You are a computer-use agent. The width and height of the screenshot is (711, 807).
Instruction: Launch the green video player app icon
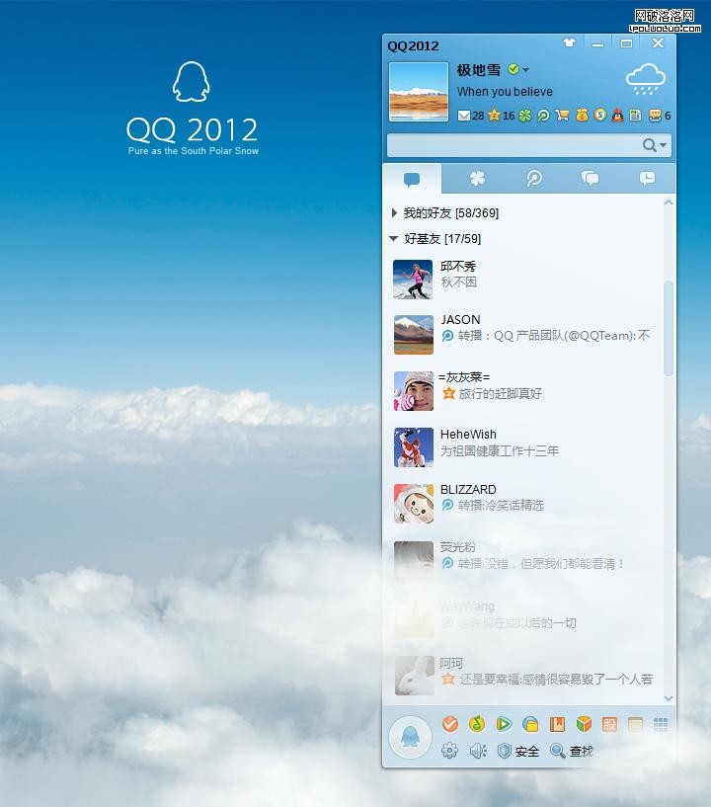(504, 725)
